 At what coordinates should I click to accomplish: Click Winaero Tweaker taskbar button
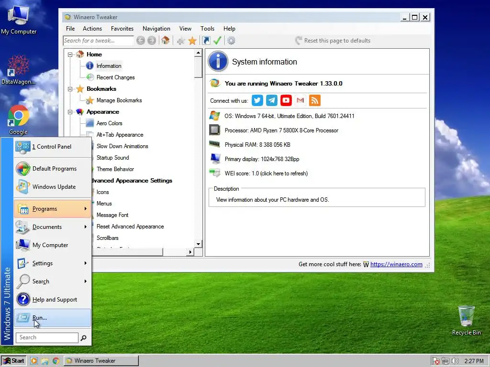(x=101, y=361)
